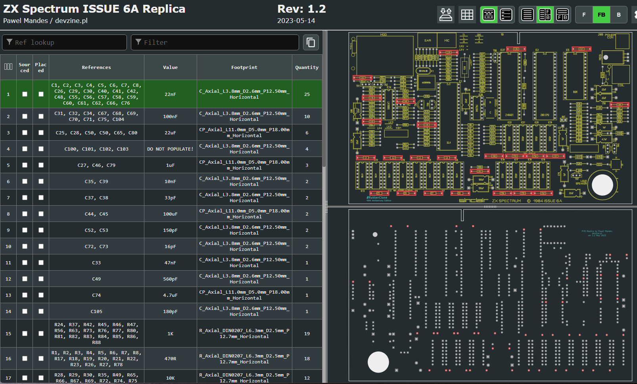The width and height of the screenshot is (637, 384).
Task: Check Placed for 470R resistor row
Action: [x=41, y=358]
